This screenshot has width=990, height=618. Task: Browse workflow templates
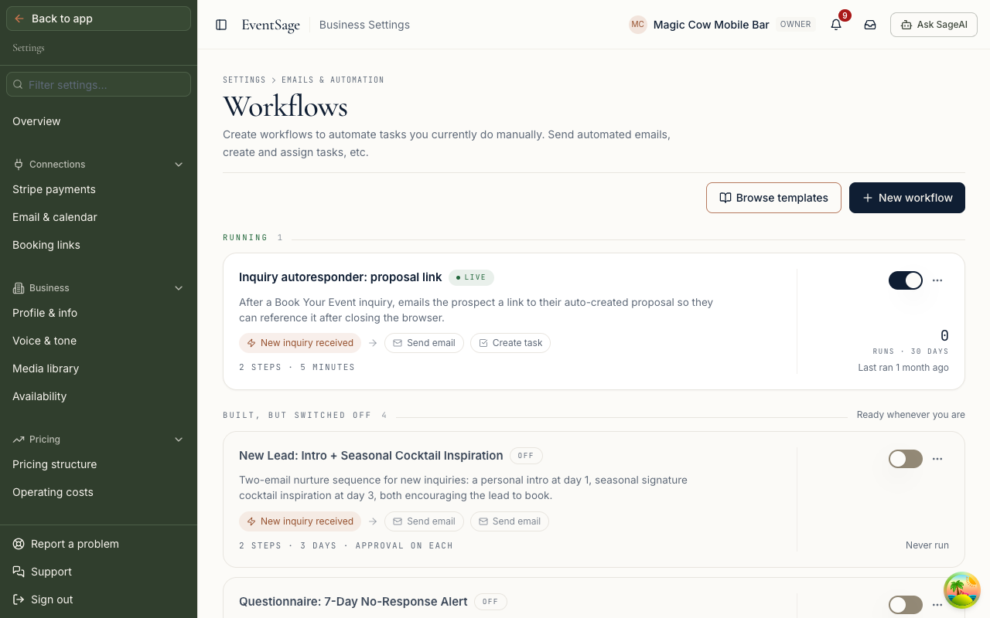pyautogui.click(x=773, y=198)
